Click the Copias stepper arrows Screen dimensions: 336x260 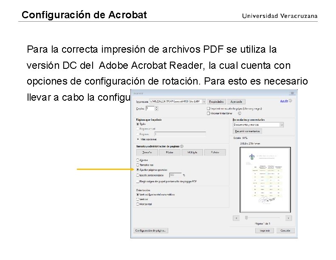pos(157,109)
